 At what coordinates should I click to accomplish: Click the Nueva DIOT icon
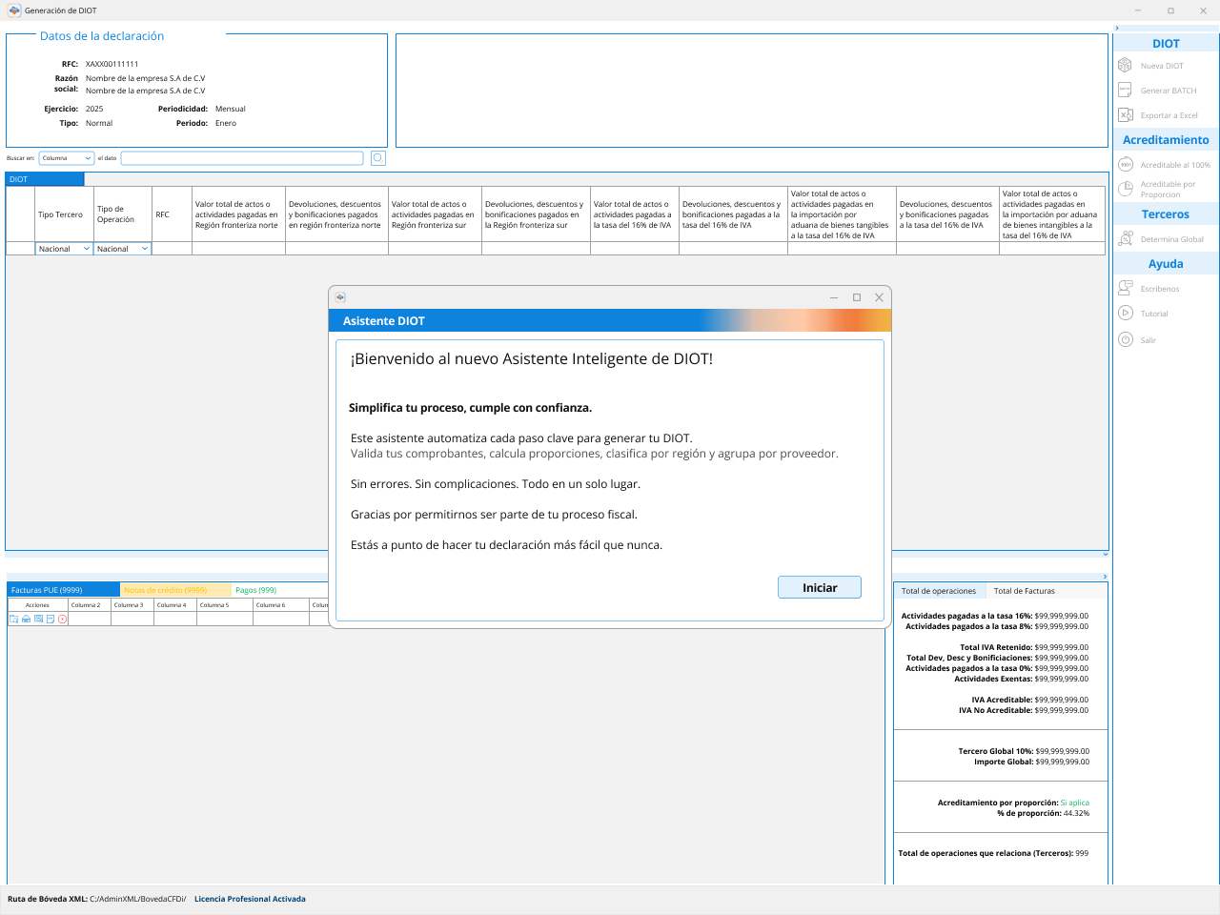point(1125,66)
